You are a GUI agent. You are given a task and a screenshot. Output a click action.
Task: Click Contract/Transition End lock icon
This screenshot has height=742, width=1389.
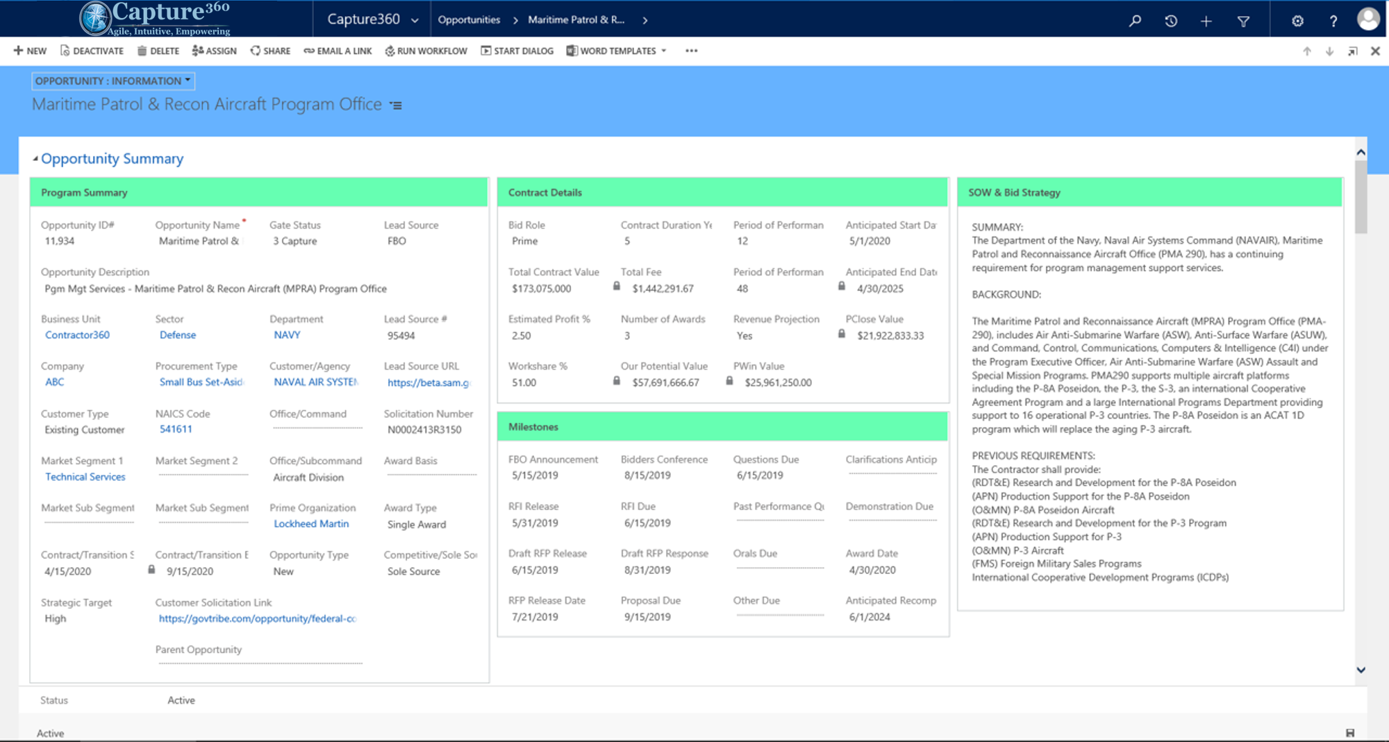[x=151, y=570]
